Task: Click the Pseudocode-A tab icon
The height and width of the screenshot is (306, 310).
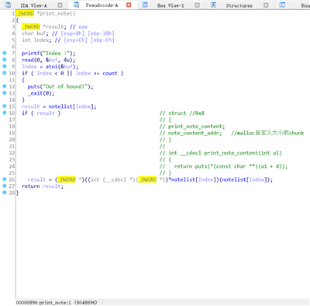Action: pos(77,5)
